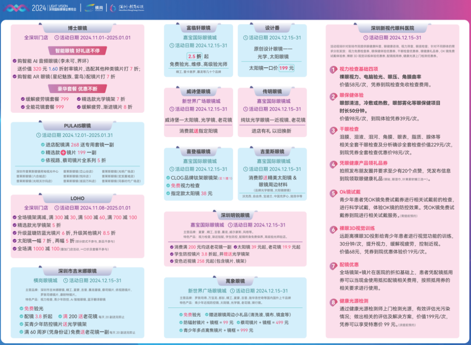Click the 富临轩眼镜 section title

pos(198,28)
